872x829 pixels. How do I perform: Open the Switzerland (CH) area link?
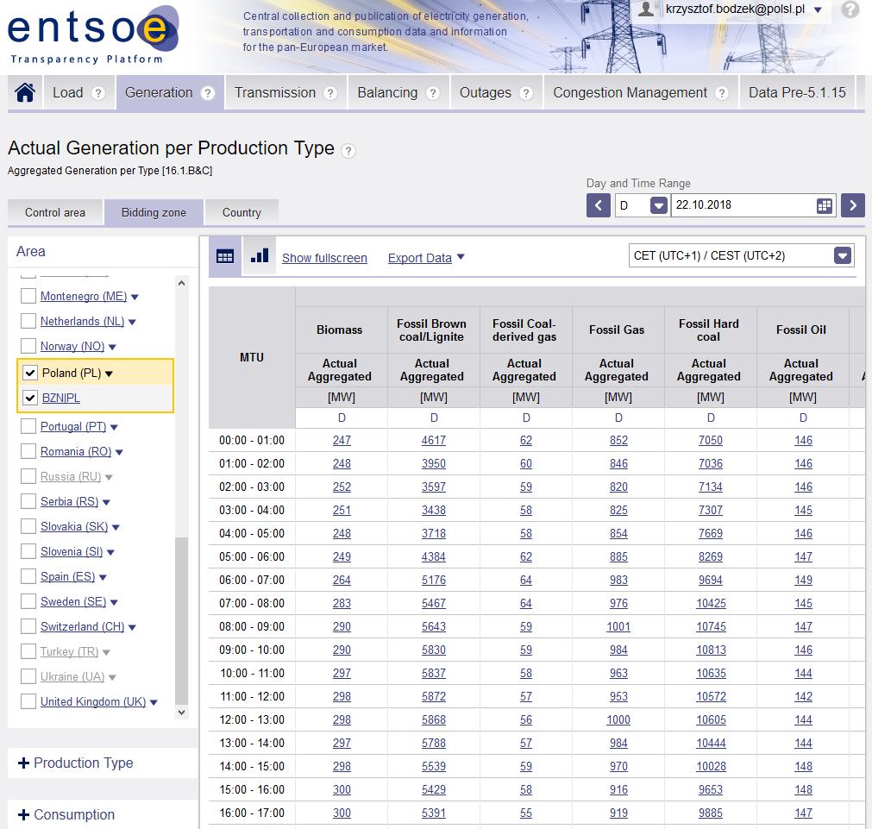click(x=82, y=626)
